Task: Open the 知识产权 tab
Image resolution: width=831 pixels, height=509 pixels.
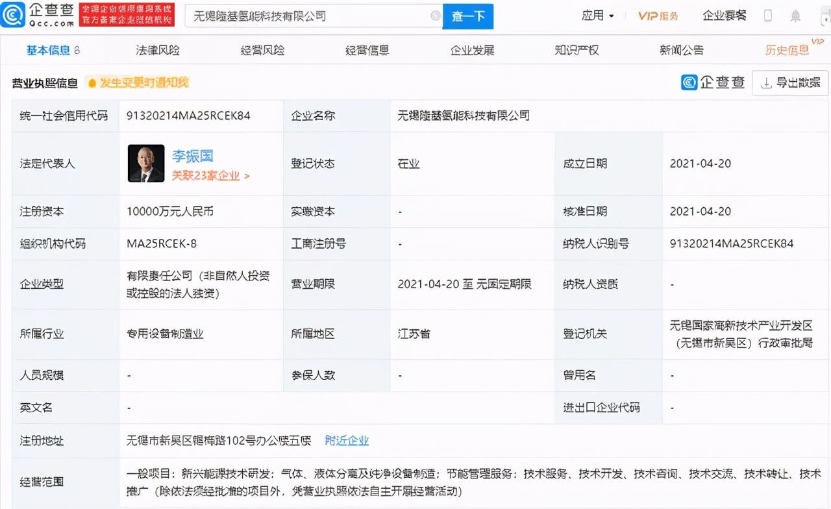Action: (577, 50)
